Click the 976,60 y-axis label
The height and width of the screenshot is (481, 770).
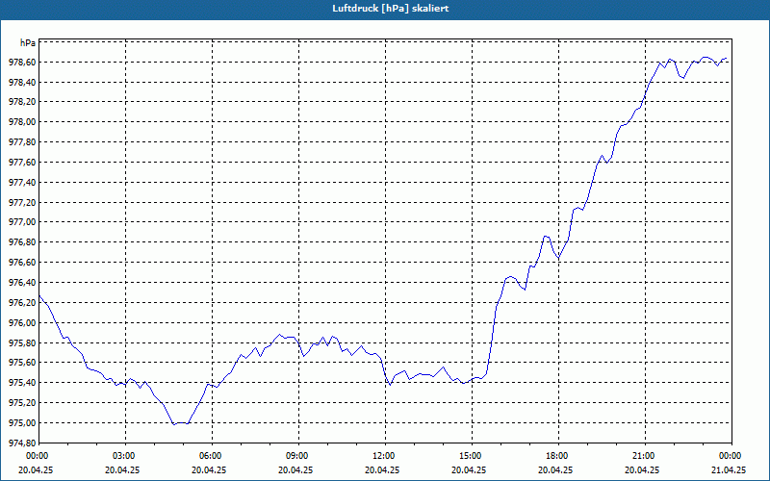point(22,263)
